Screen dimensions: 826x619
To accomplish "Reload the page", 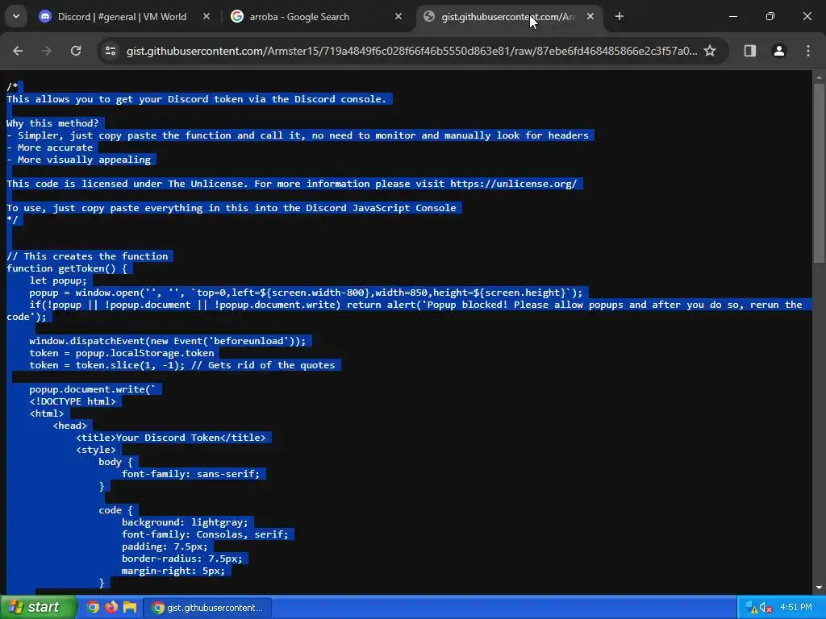I will (x=76, y=51).
